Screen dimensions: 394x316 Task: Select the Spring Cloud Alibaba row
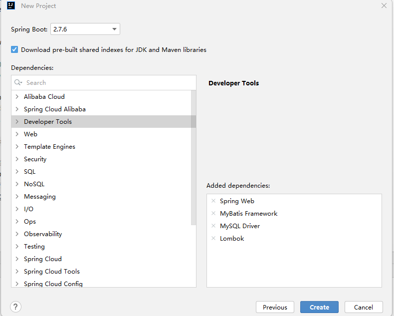pos(101,109)
